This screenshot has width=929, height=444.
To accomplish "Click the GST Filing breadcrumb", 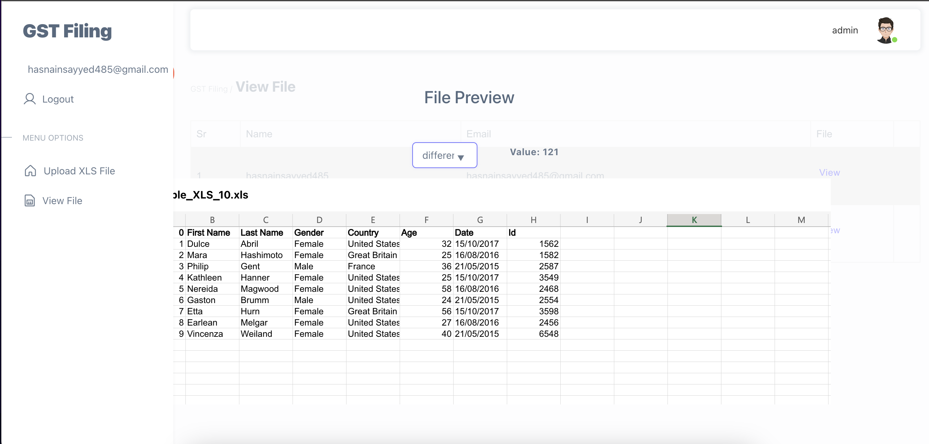I will coord(209,89).
